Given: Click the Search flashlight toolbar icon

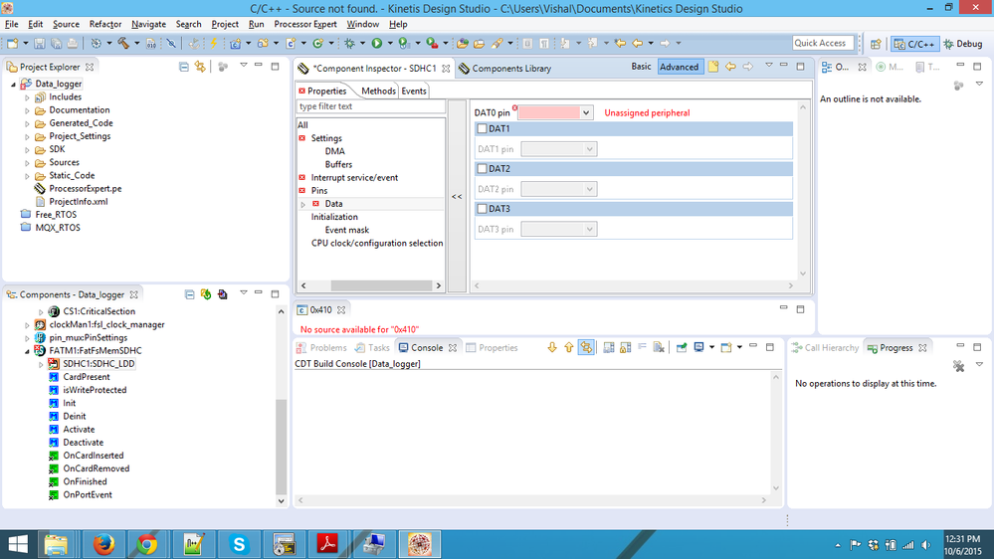Looking at the screenshot, I should 497,43.
